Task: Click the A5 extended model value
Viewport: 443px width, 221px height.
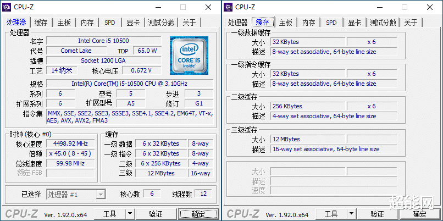Action: pyautogui.click(x=131, y=103)
